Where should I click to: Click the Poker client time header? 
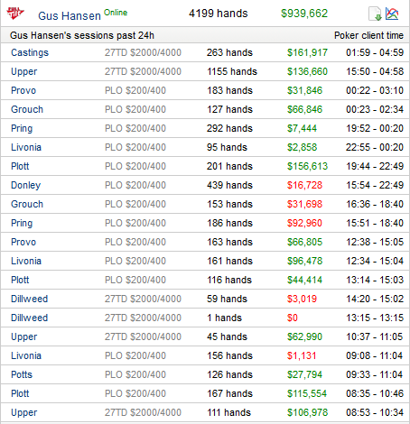pos(368,35)
